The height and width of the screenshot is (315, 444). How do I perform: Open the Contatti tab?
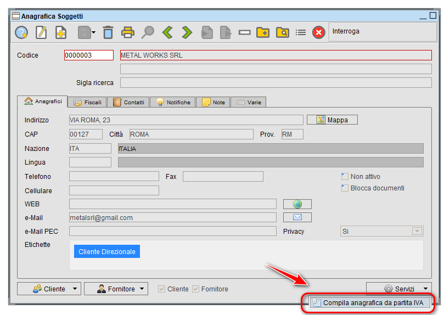(x=129, y=102)
